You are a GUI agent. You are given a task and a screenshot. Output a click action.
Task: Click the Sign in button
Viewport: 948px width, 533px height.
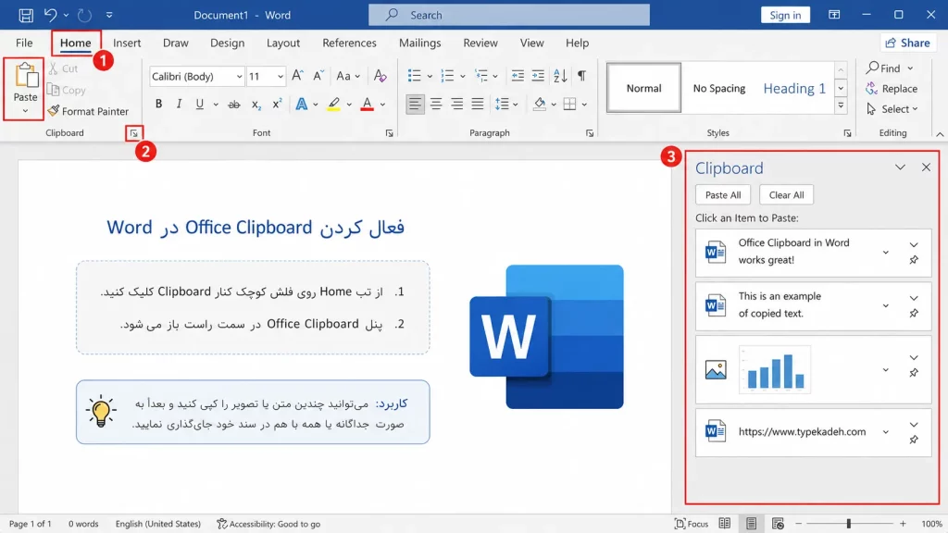click(785, 15)
